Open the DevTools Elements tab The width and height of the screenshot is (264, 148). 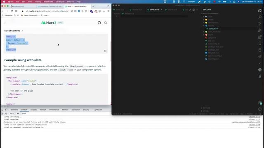14,110
